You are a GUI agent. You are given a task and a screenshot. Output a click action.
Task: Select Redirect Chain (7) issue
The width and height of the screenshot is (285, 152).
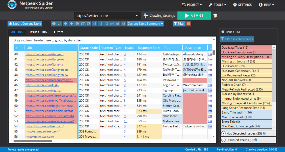246,85
